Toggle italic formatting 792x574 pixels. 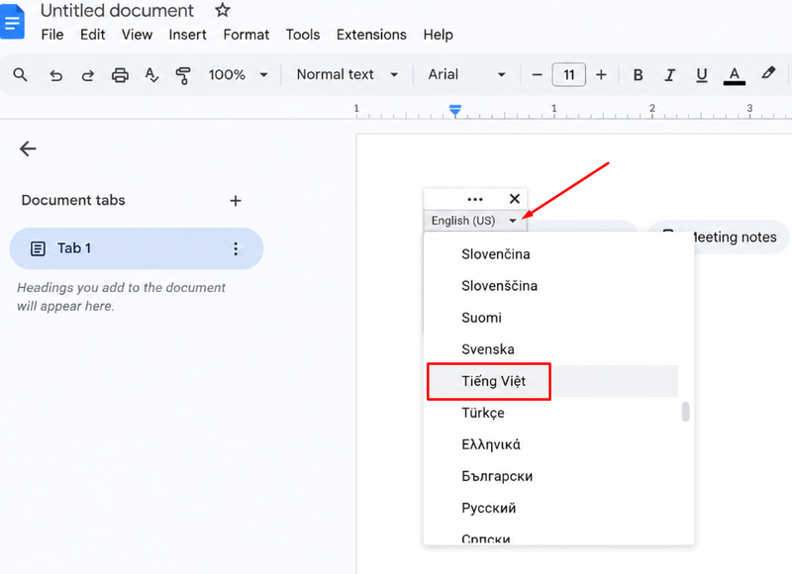point(670,75)
